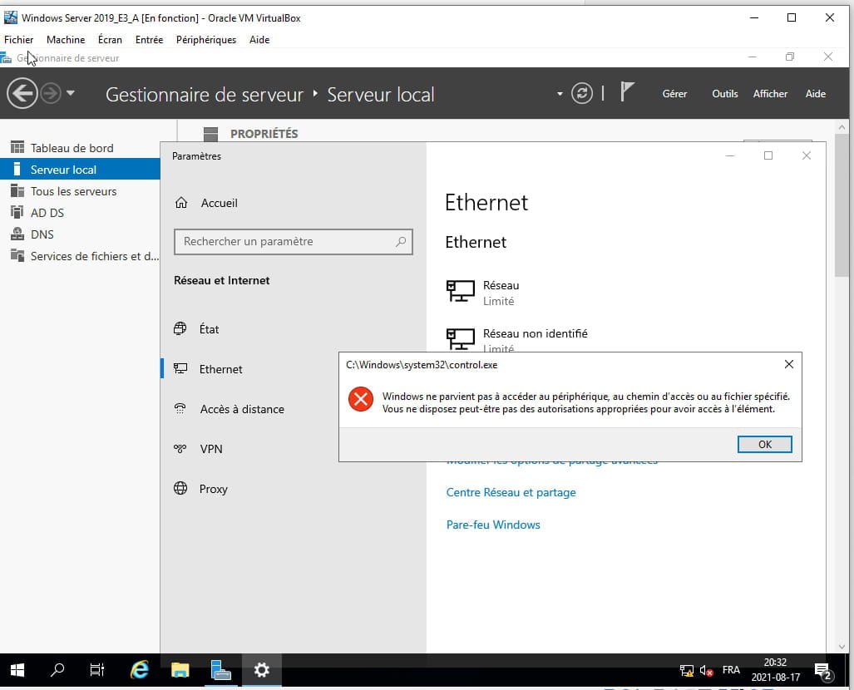The width and height of the screenshot is (854, 690).
Task: Click the Tableau de bord icon
Action: [17, 147]
